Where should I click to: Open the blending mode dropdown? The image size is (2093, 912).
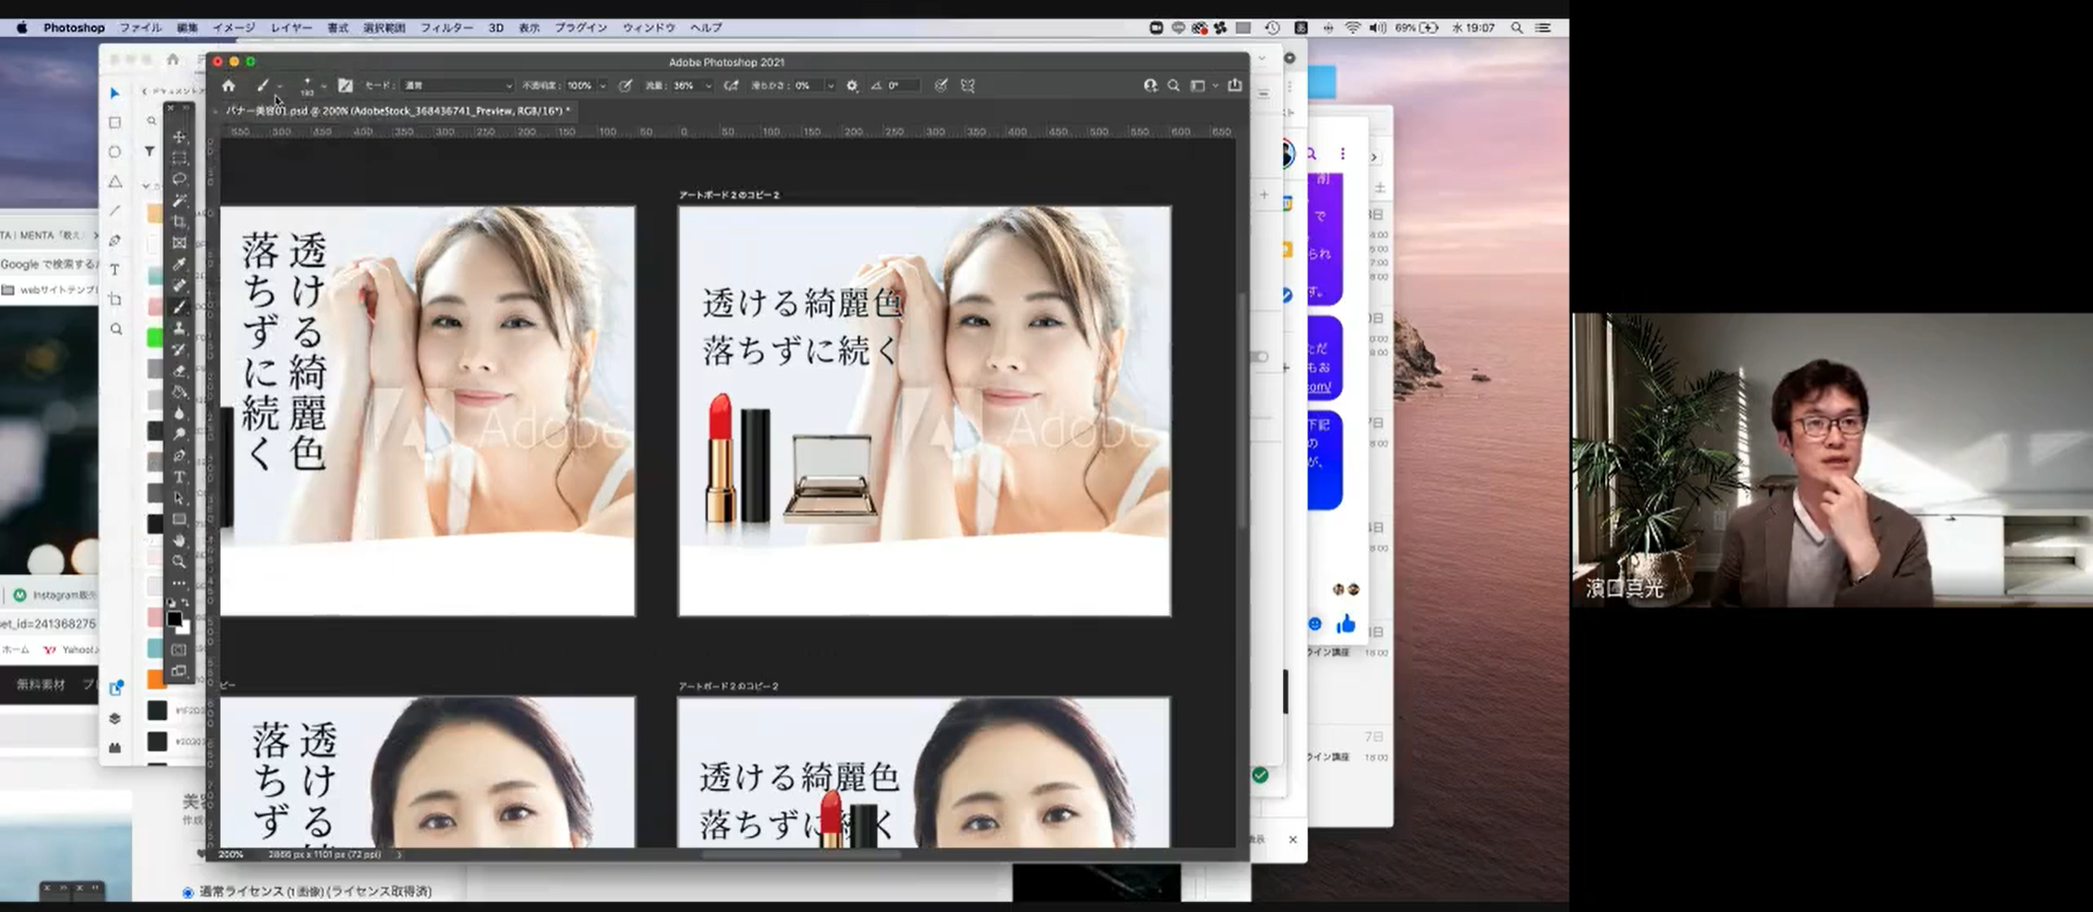pos(457,85)
